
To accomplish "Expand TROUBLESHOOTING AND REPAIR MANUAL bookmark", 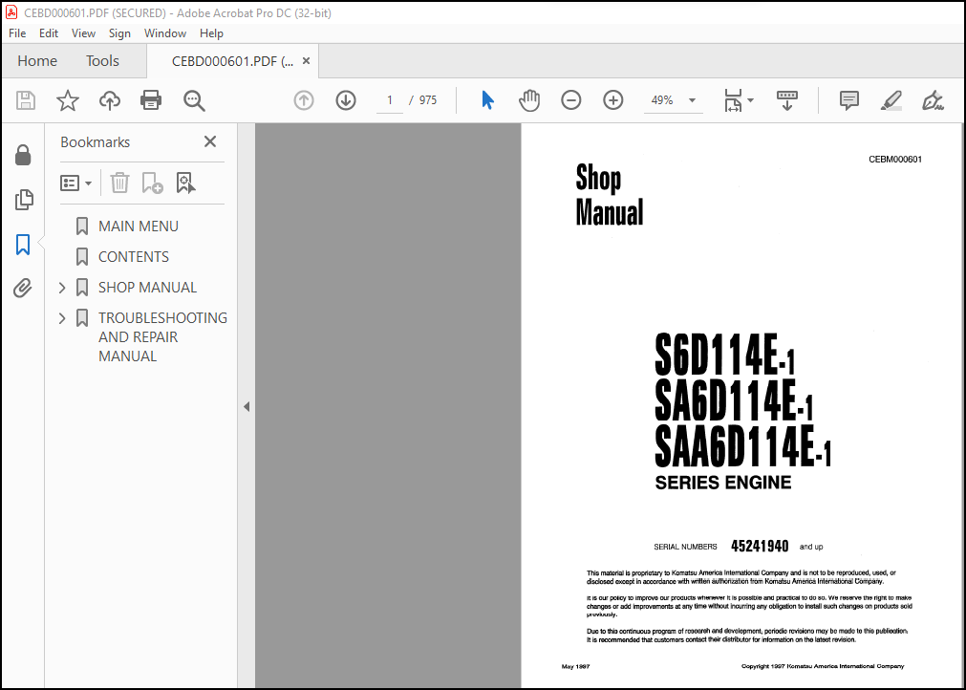I will (61, 318).
